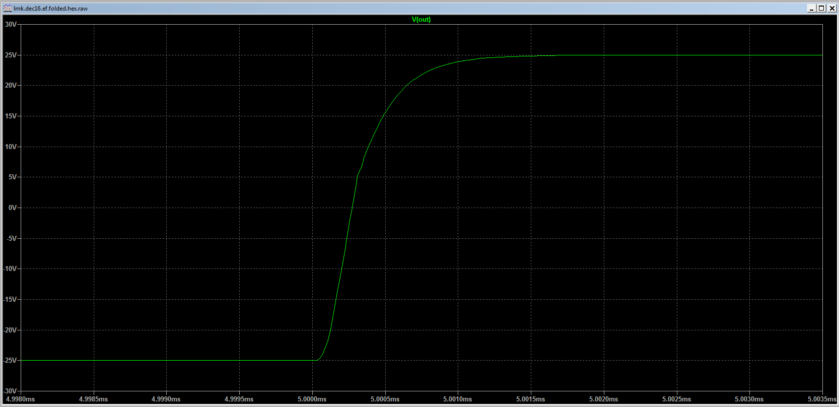Click the 4.9980ms time axis label
This screenshot has width=839, height=407.
tap(21, 399)
